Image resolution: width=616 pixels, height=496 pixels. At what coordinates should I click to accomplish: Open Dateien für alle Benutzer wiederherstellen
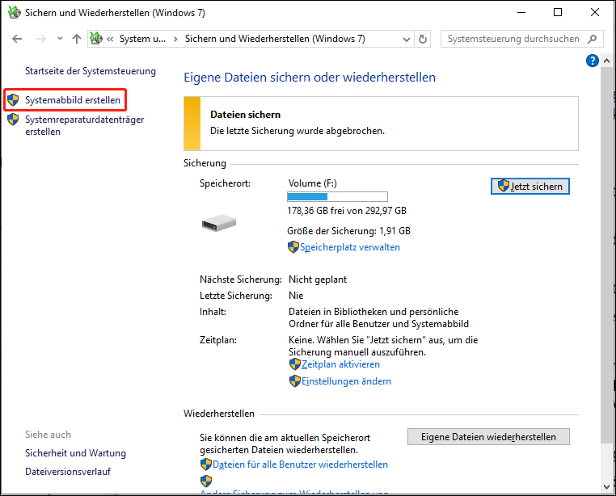(x=300, y=464)
